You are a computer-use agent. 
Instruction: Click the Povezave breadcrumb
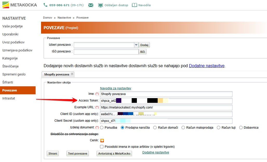(x=82, y=18)
